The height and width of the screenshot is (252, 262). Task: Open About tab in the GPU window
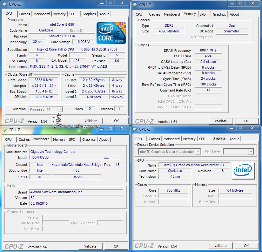[x=234, y=139]
